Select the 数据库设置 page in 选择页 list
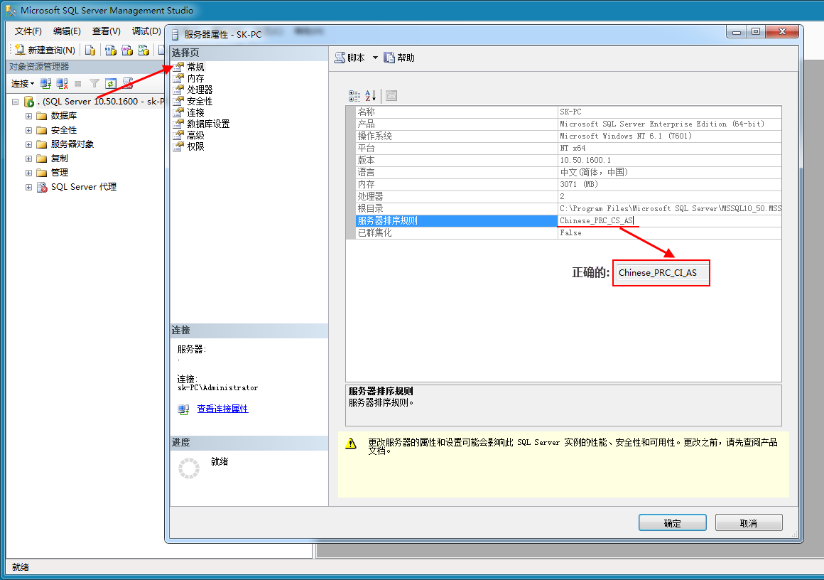This screenshot has height=580, width=824. pos(208,124)
